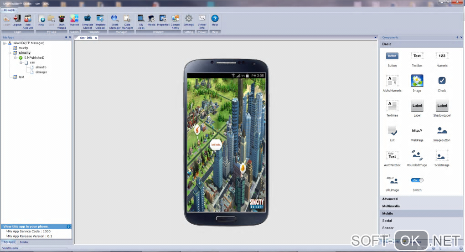
Task: Expand the Mobile components section
Action: coord(421,213)
